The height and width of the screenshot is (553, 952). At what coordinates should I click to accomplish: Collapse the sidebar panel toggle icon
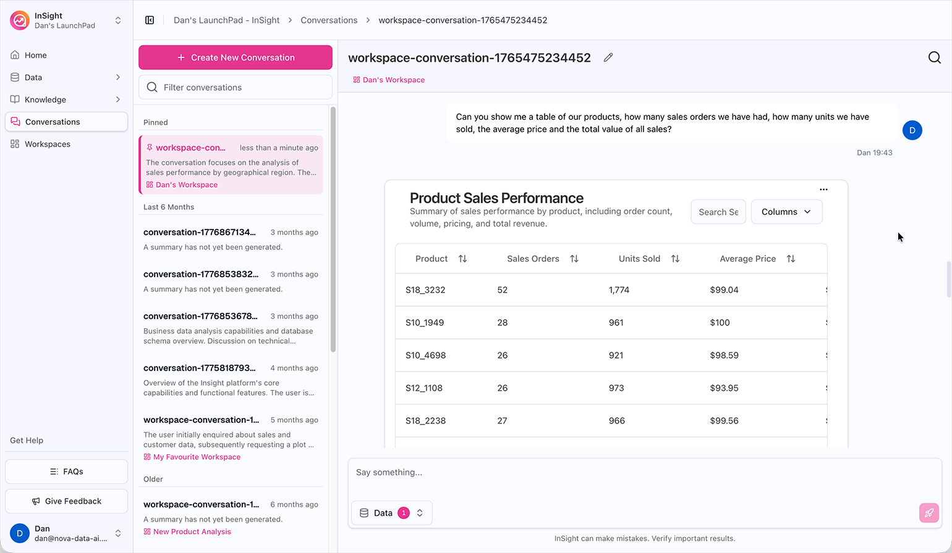coord(150,20)
